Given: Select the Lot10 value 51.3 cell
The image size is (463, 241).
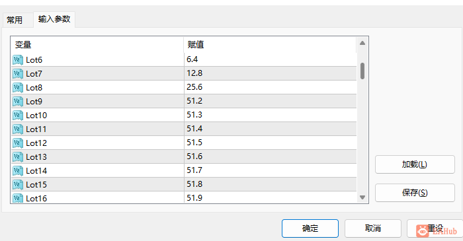Looking at the screenshot, I should pos(270,115).
